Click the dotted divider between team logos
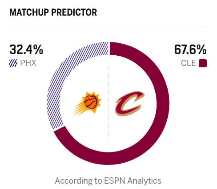The height and width of the screenshot is (189, 217). pyautogui.click(x=108, y=103)
